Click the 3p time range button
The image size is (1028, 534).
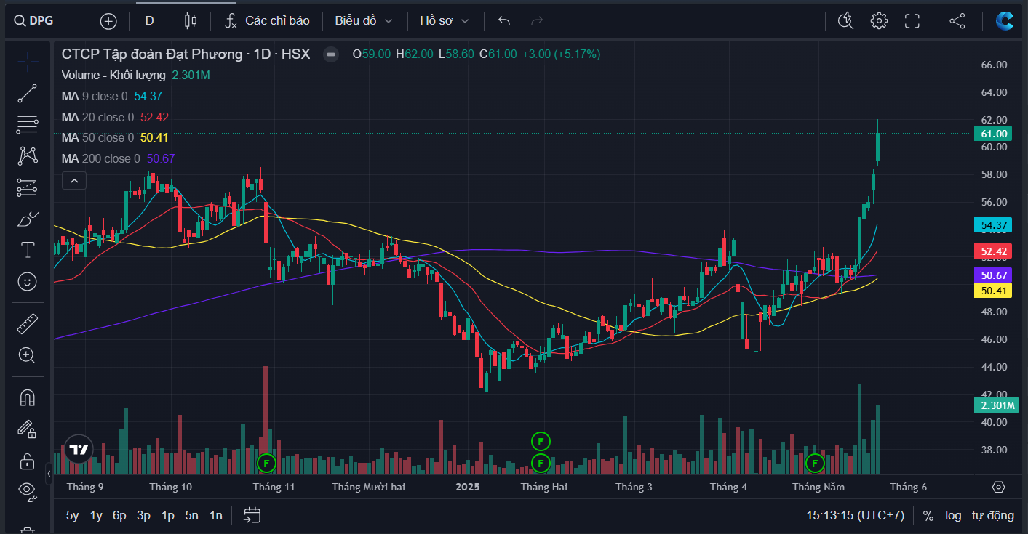[x=143, y=516]
